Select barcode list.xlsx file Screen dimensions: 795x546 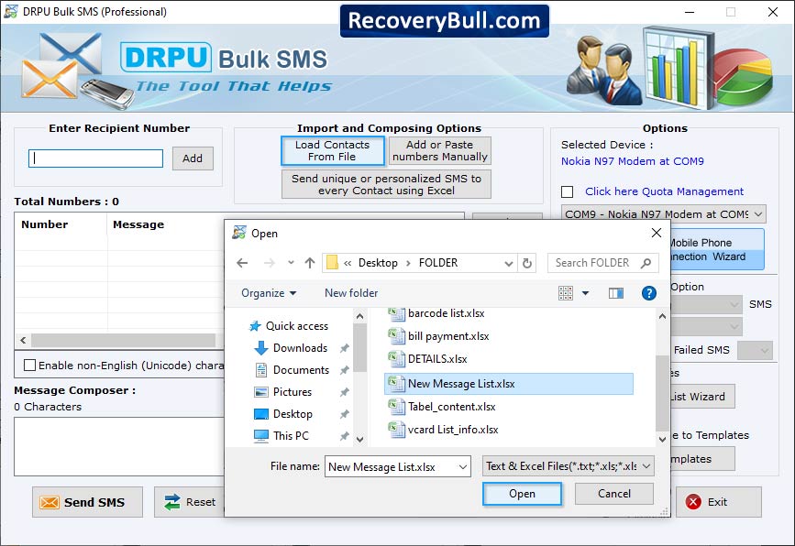(x=436, y=313)
